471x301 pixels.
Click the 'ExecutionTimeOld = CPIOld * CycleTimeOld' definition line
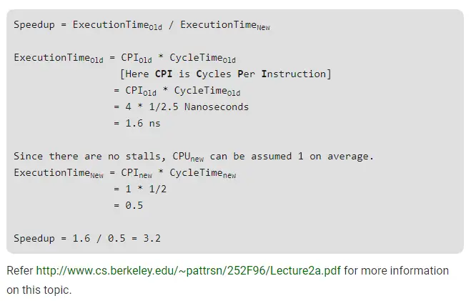[125, 58]
